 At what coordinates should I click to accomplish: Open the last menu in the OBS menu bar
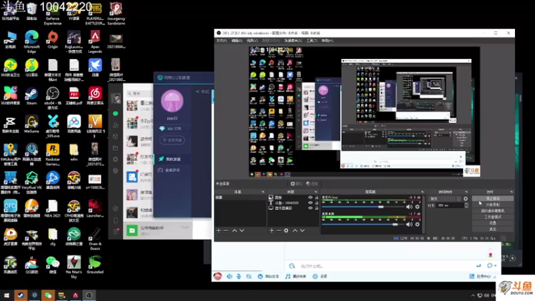327,41
